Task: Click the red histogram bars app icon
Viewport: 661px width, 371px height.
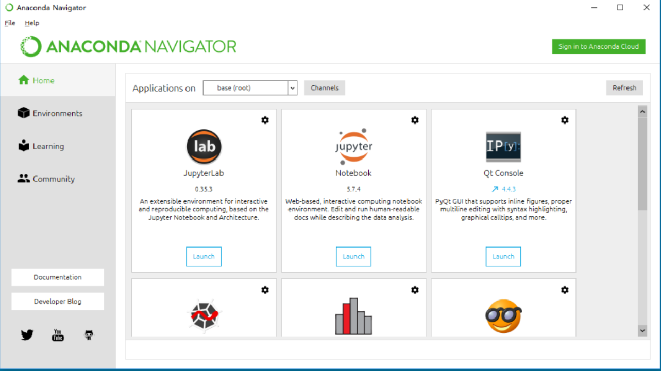Action: point(353,316)
